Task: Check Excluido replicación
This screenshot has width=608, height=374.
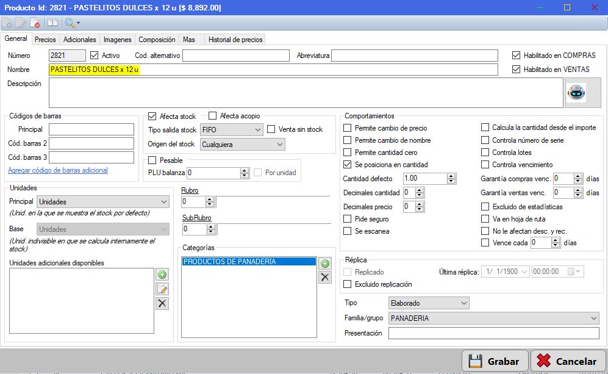Action: (x=348, y=284)
